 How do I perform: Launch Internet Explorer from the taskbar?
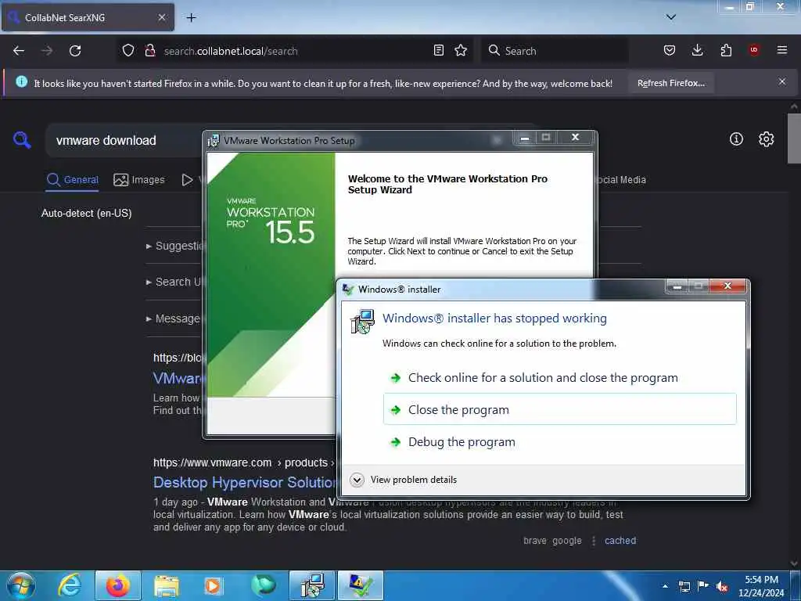69,585
